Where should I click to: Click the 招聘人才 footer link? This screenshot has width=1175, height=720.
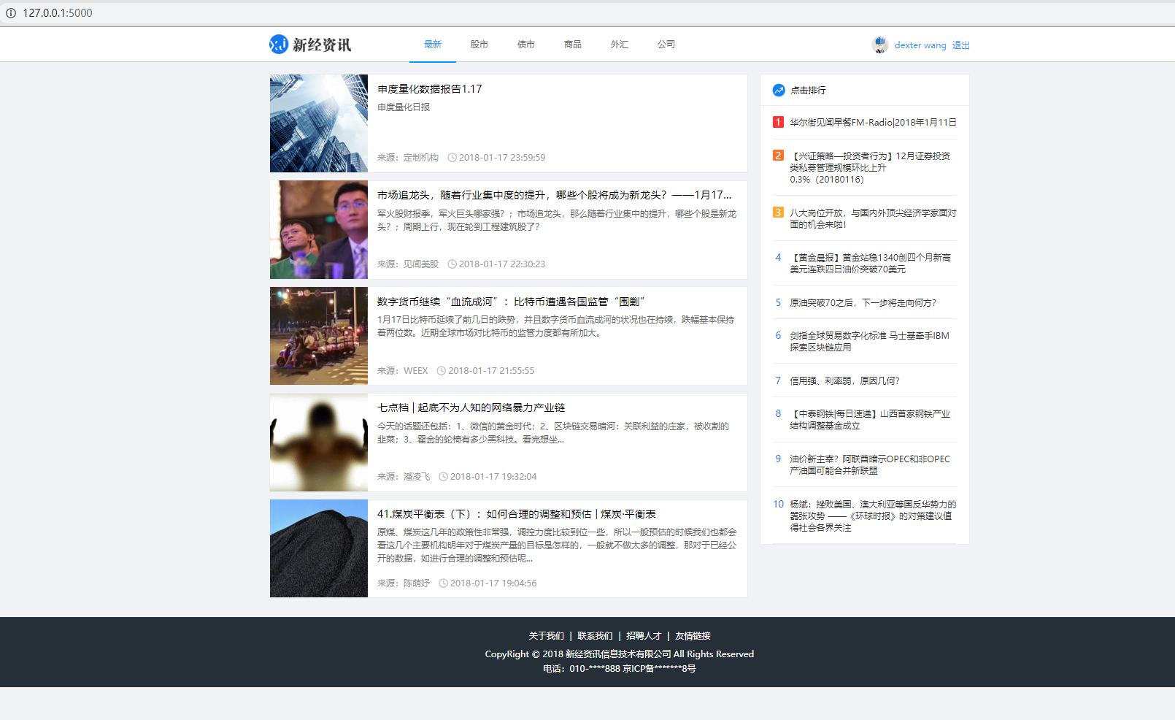[x=644, y=635]
